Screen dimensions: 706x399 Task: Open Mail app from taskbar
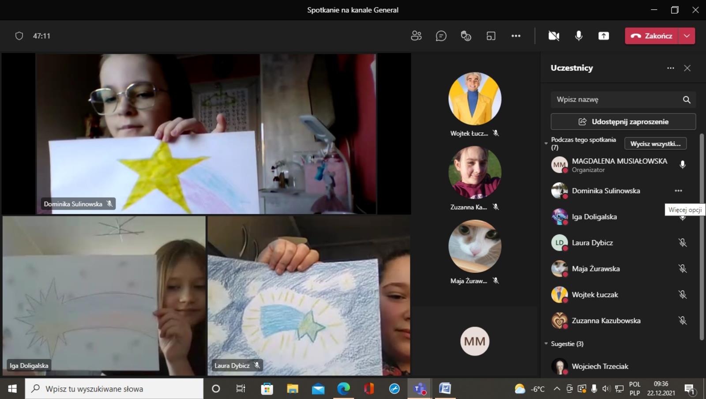[318, 388]
